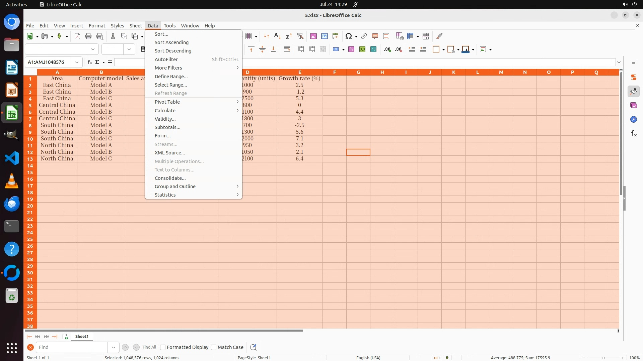Open the Navigator sidebar panel icon
The width and height of the screenshot is (643, 361).
click(x=633, y=119)
